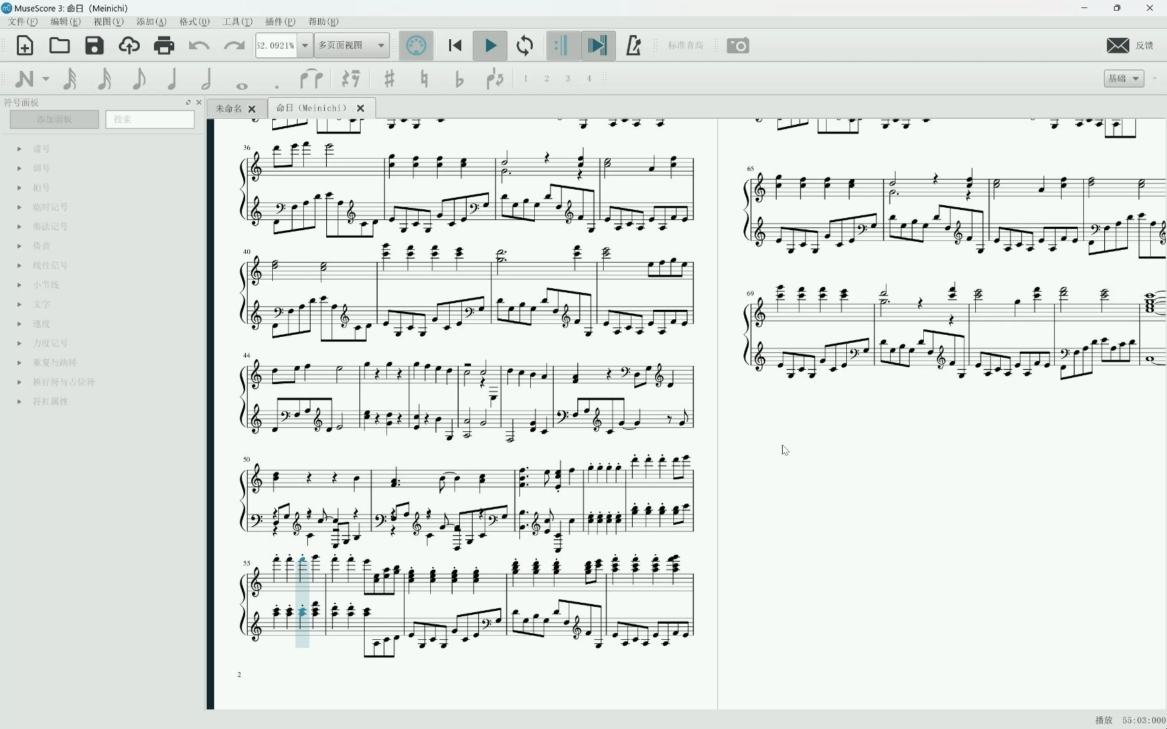This screenshot has width=1167, height=729.
Task: Upload score online with cloud icon
Action: (129, 46)
